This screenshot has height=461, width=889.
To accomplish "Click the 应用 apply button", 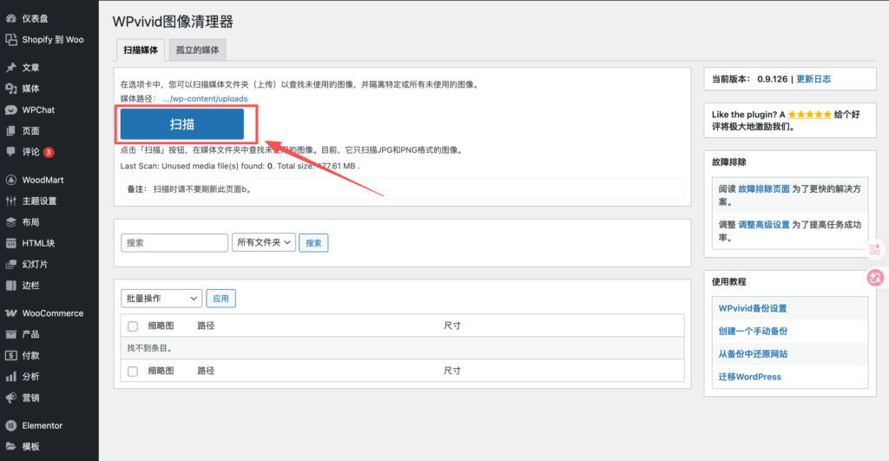I will [x=221, y=299].
